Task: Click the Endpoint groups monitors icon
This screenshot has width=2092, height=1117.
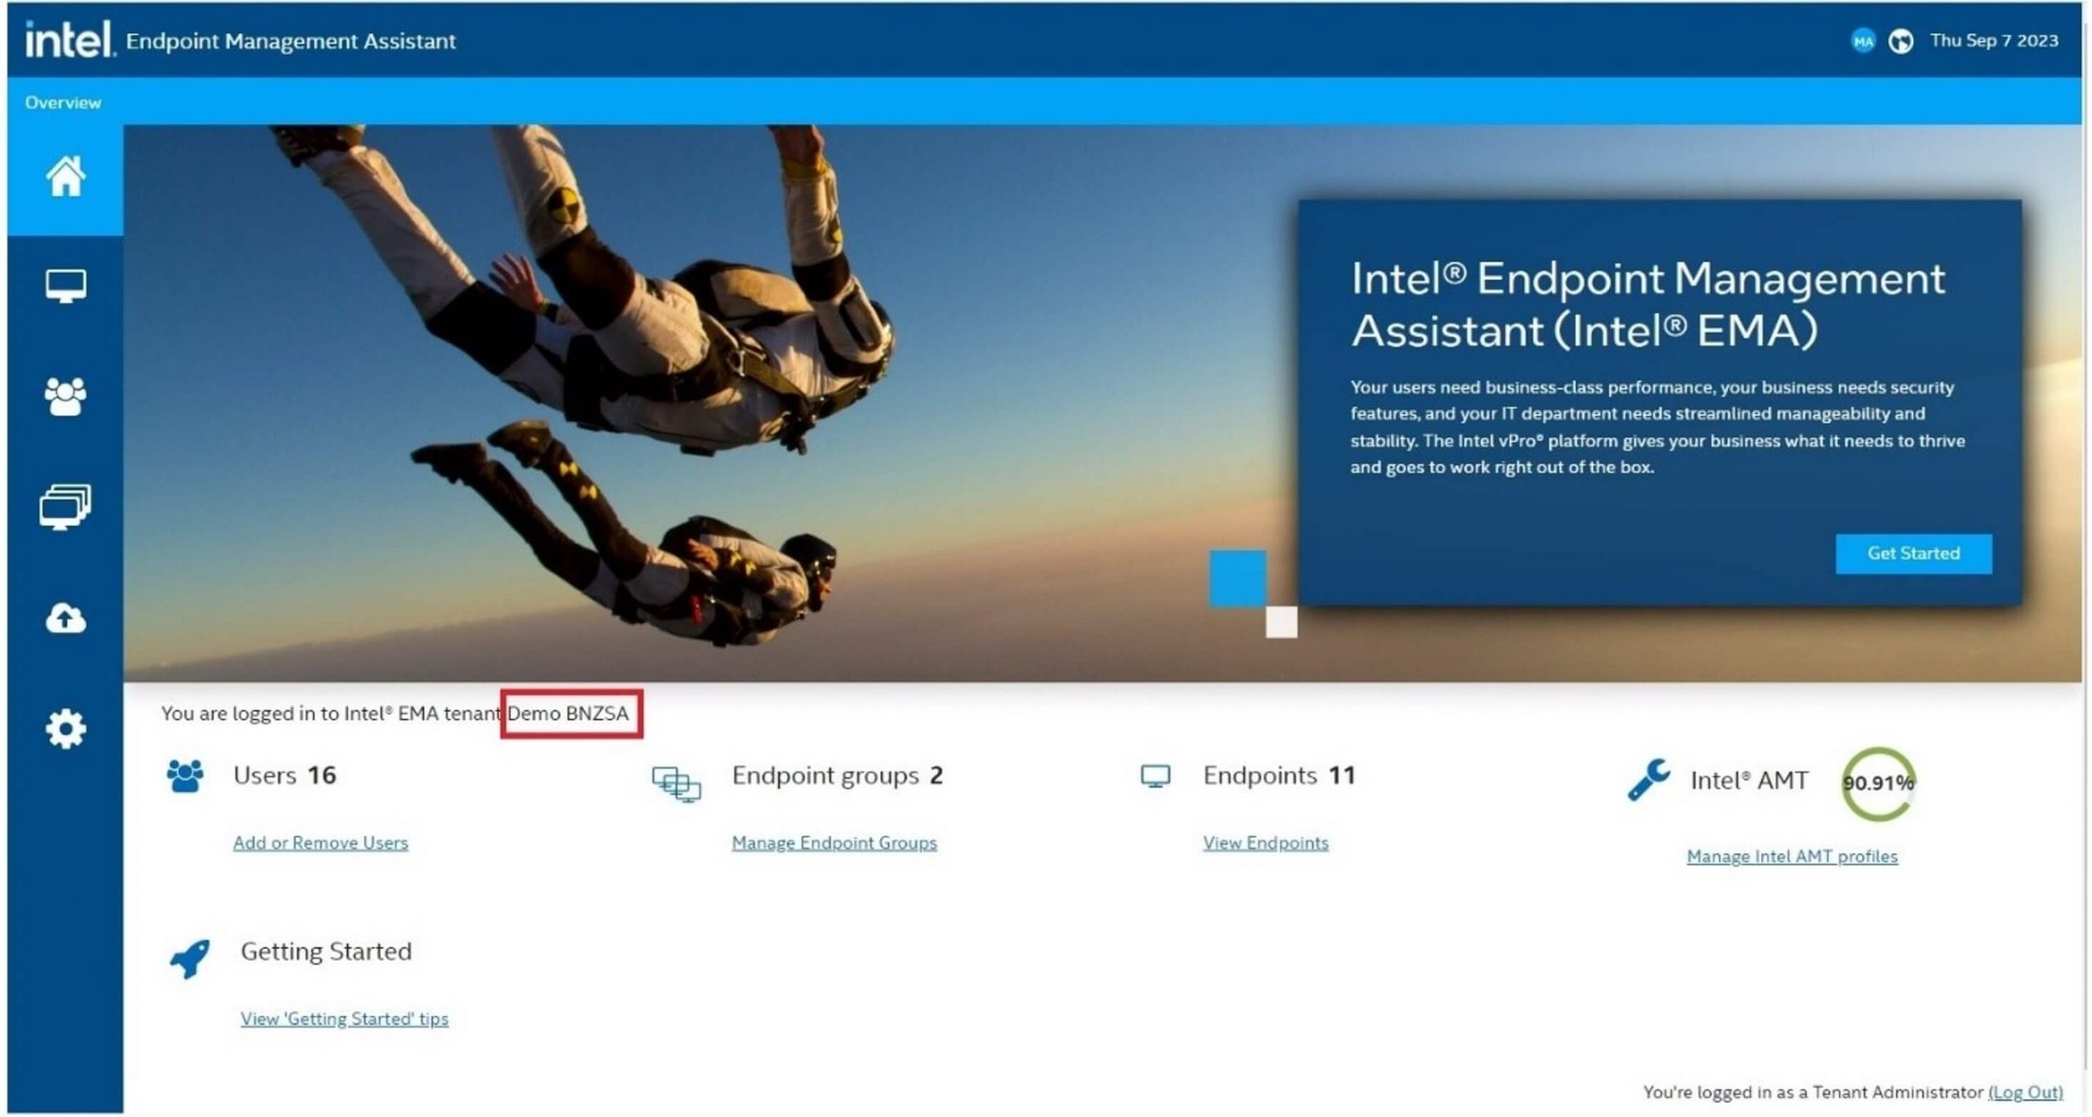Action: click(676, 784)
